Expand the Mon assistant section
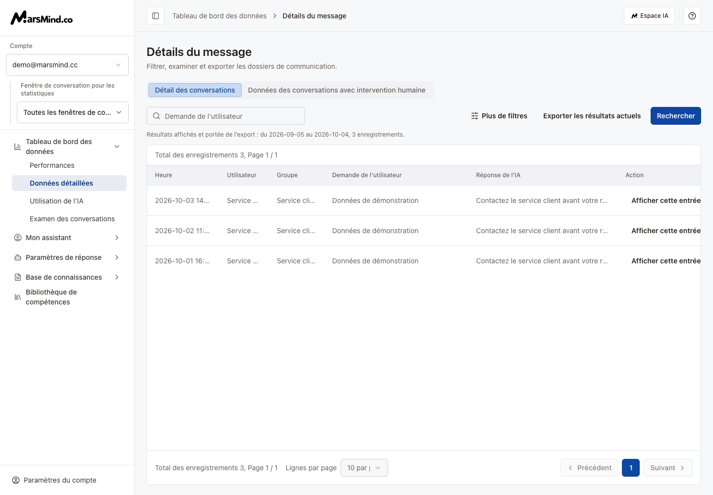This screenshot has height=495, width=713. click(117, 238)
